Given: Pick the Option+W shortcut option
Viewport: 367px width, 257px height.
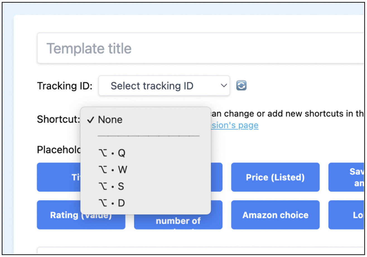Looking at the screenshot, I should 113,170.
